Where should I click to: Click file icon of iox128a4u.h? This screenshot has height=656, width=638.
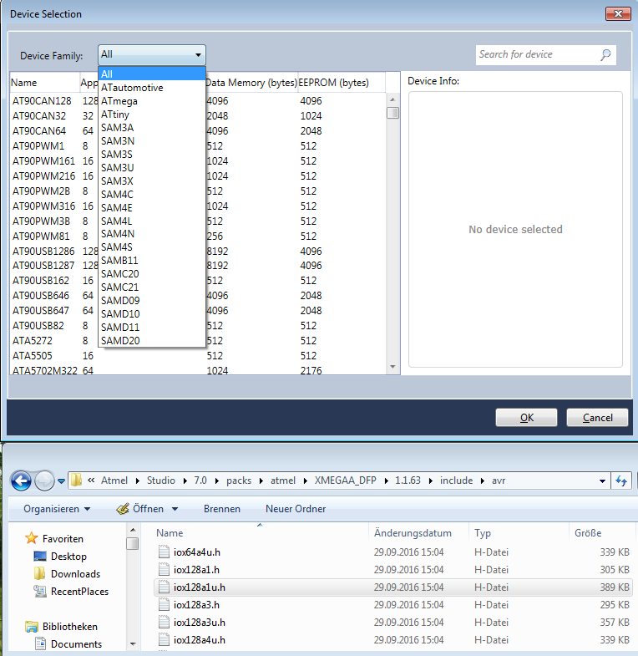pyautogui.click(x=164, y=640)
